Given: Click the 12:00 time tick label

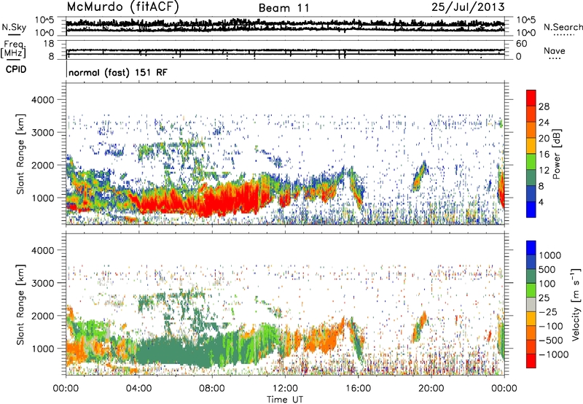Looking at the screenshot, I should (285, 389).
